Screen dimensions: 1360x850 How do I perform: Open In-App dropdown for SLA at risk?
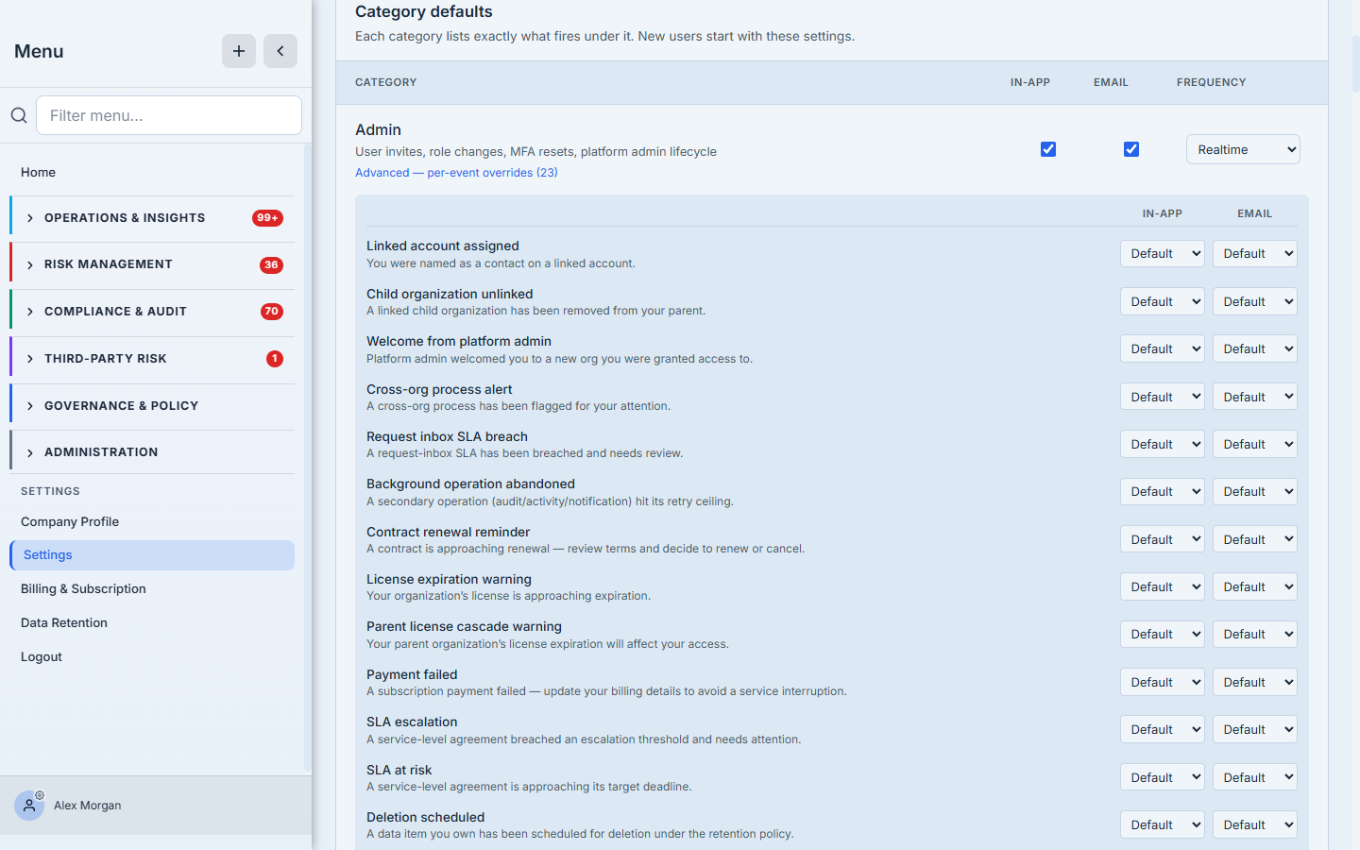pyautogui.click(x=1163, y=777)
